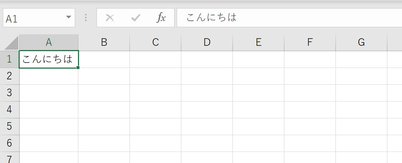Image resolution: width=402 pixels, height=163 pixels.
Task: Select cell C2
Action: coord(155,76)
